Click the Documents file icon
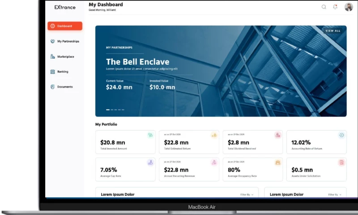The width and height of the screenshot is (358, 215). [x=52, y=87]
